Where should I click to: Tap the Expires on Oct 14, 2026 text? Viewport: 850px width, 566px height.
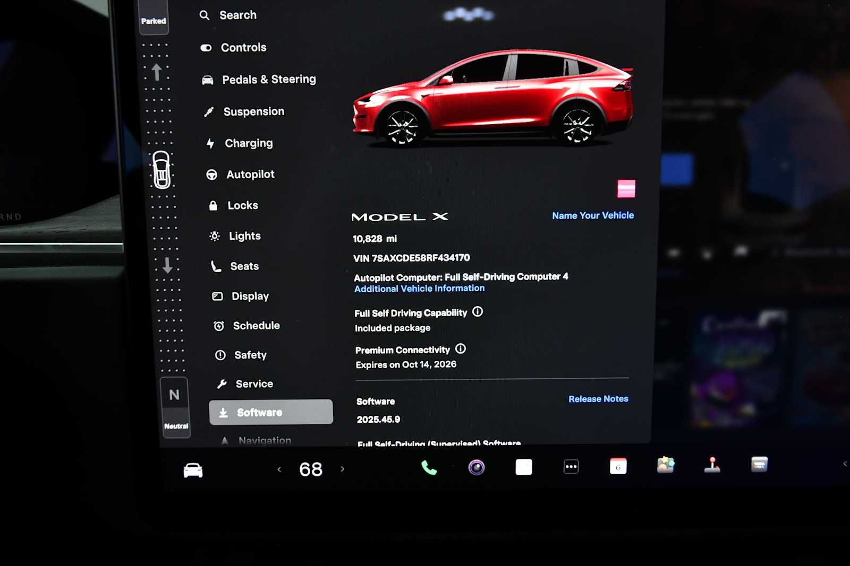(x=406, y=364)
